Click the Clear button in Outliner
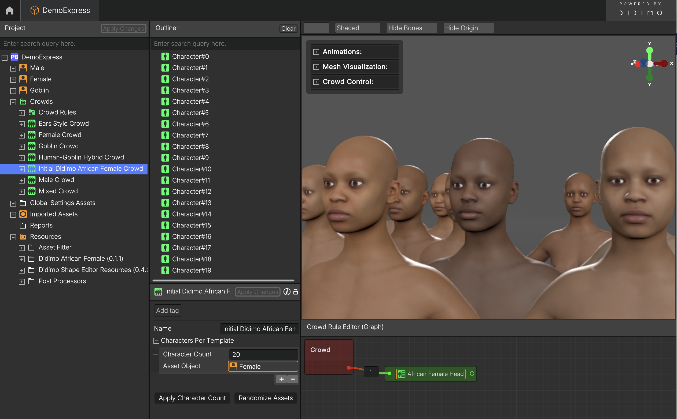Viewport: 677px width, 419px height. pos(288,29)
